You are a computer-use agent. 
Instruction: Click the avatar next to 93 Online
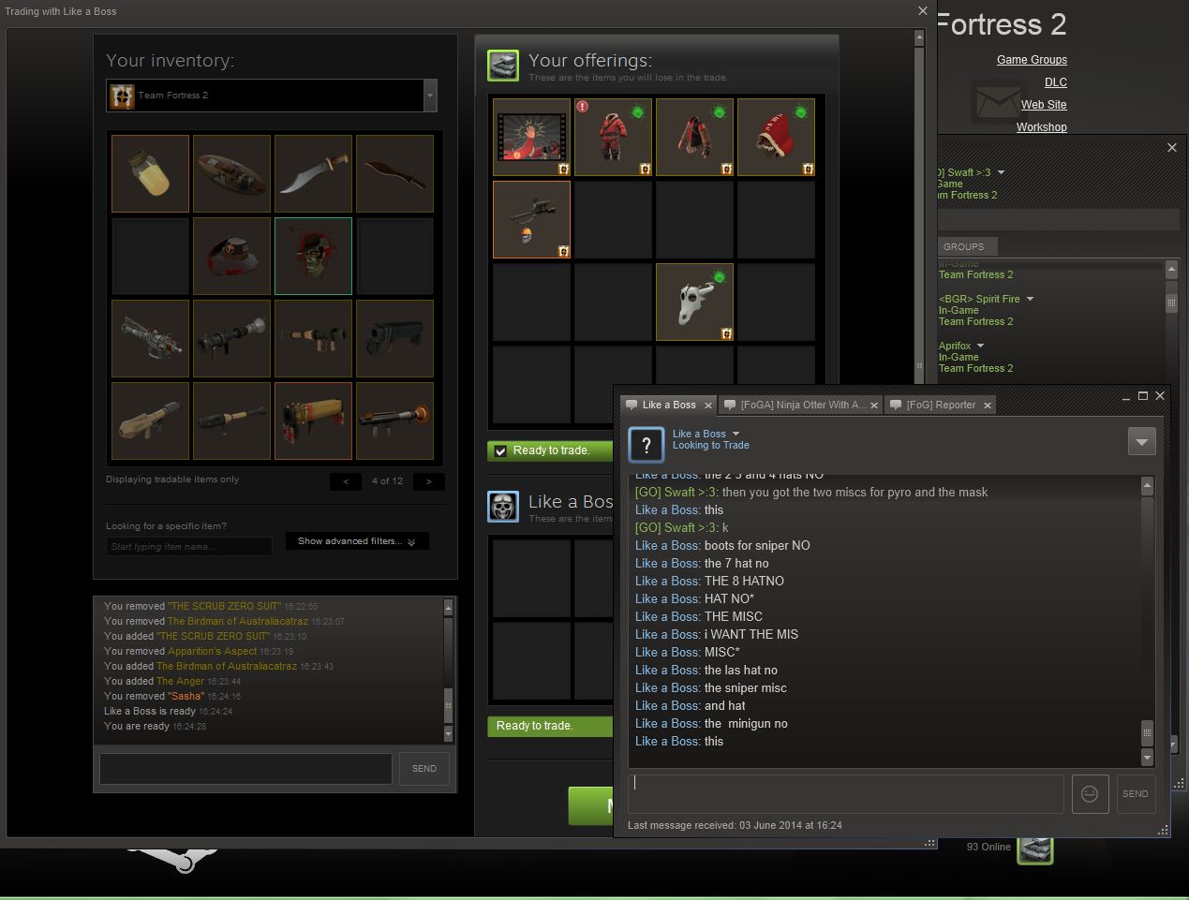point(1035,848)
